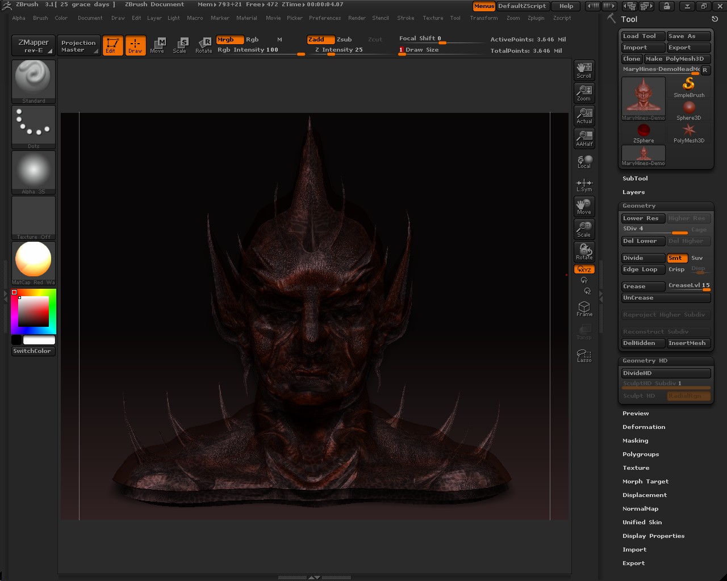Select the Draw mode icon

[x=136, y=45]
